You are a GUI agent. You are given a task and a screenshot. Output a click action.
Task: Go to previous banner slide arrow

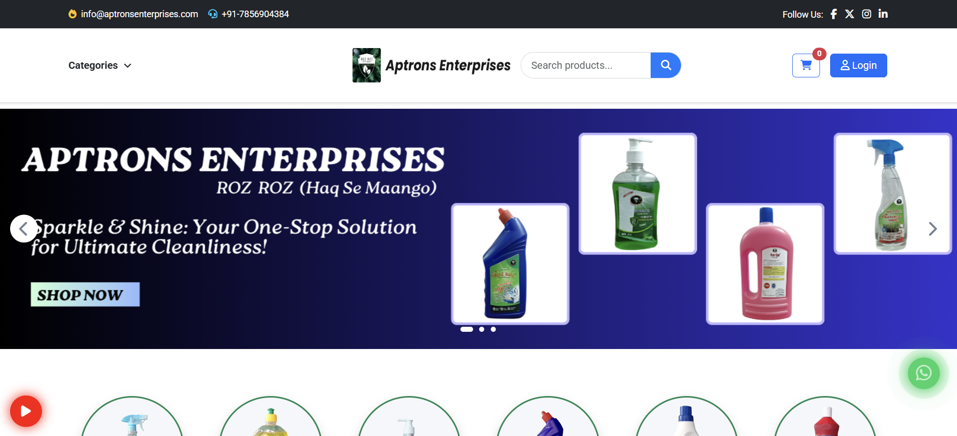tap(24, 229)
